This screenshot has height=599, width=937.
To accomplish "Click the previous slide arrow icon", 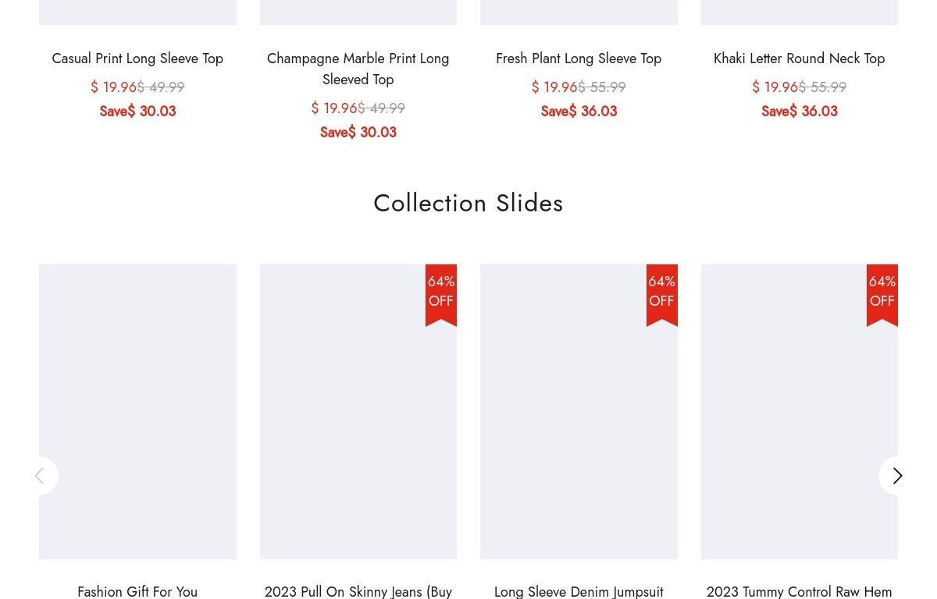I will tap(39, 476).
